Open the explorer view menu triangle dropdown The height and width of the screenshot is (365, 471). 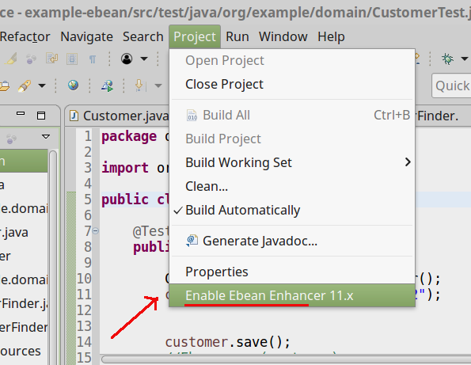point(46,137)
